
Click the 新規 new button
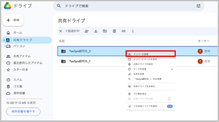[x=13, y=20]
